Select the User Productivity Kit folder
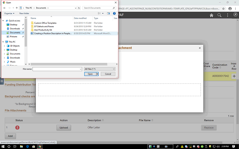Screen dimensions: 239x149 point(43,30)
